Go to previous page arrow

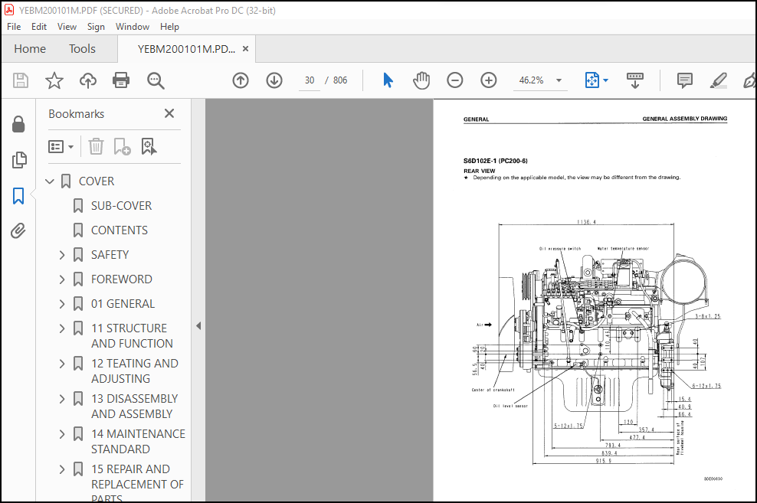pos(241,80)
